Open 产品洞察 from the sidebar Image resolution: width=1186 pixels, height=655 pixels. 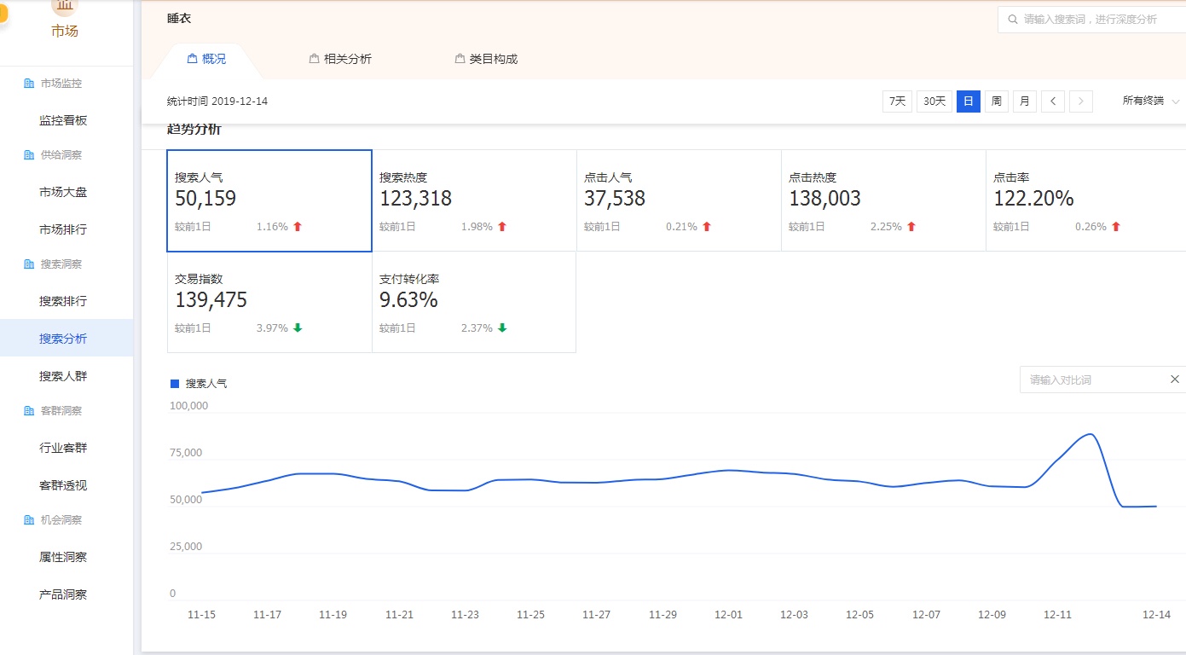tap(63, 594)
